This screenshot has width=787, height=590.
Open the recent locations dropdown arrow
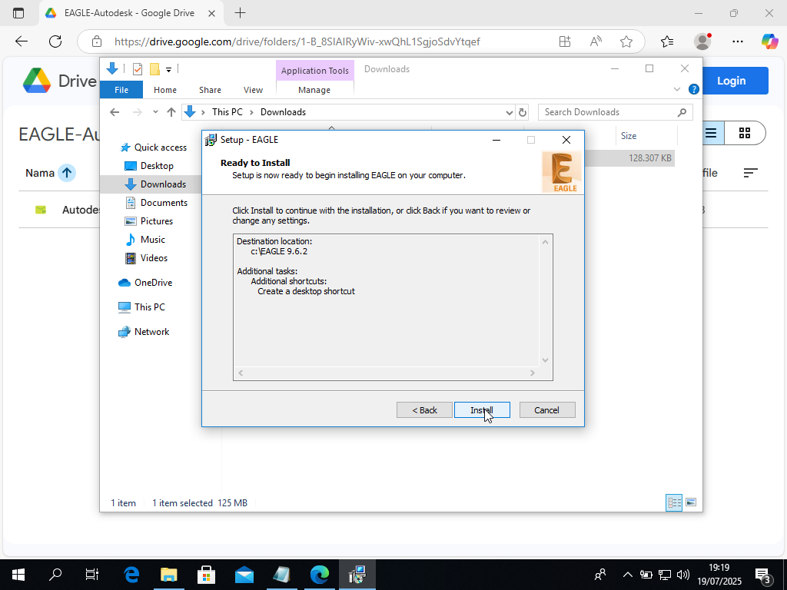click(x=155, y=112)
